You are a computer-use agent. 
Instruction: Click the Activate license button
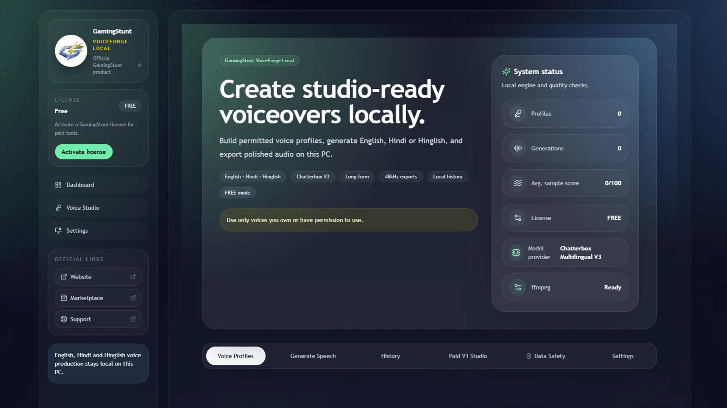[x=84, y=152]
